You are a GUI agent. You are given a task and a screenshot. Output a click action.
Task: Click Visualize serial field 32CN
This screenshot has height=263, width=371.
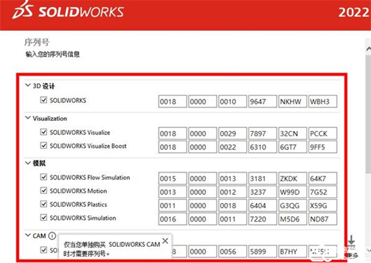[292, 134]
